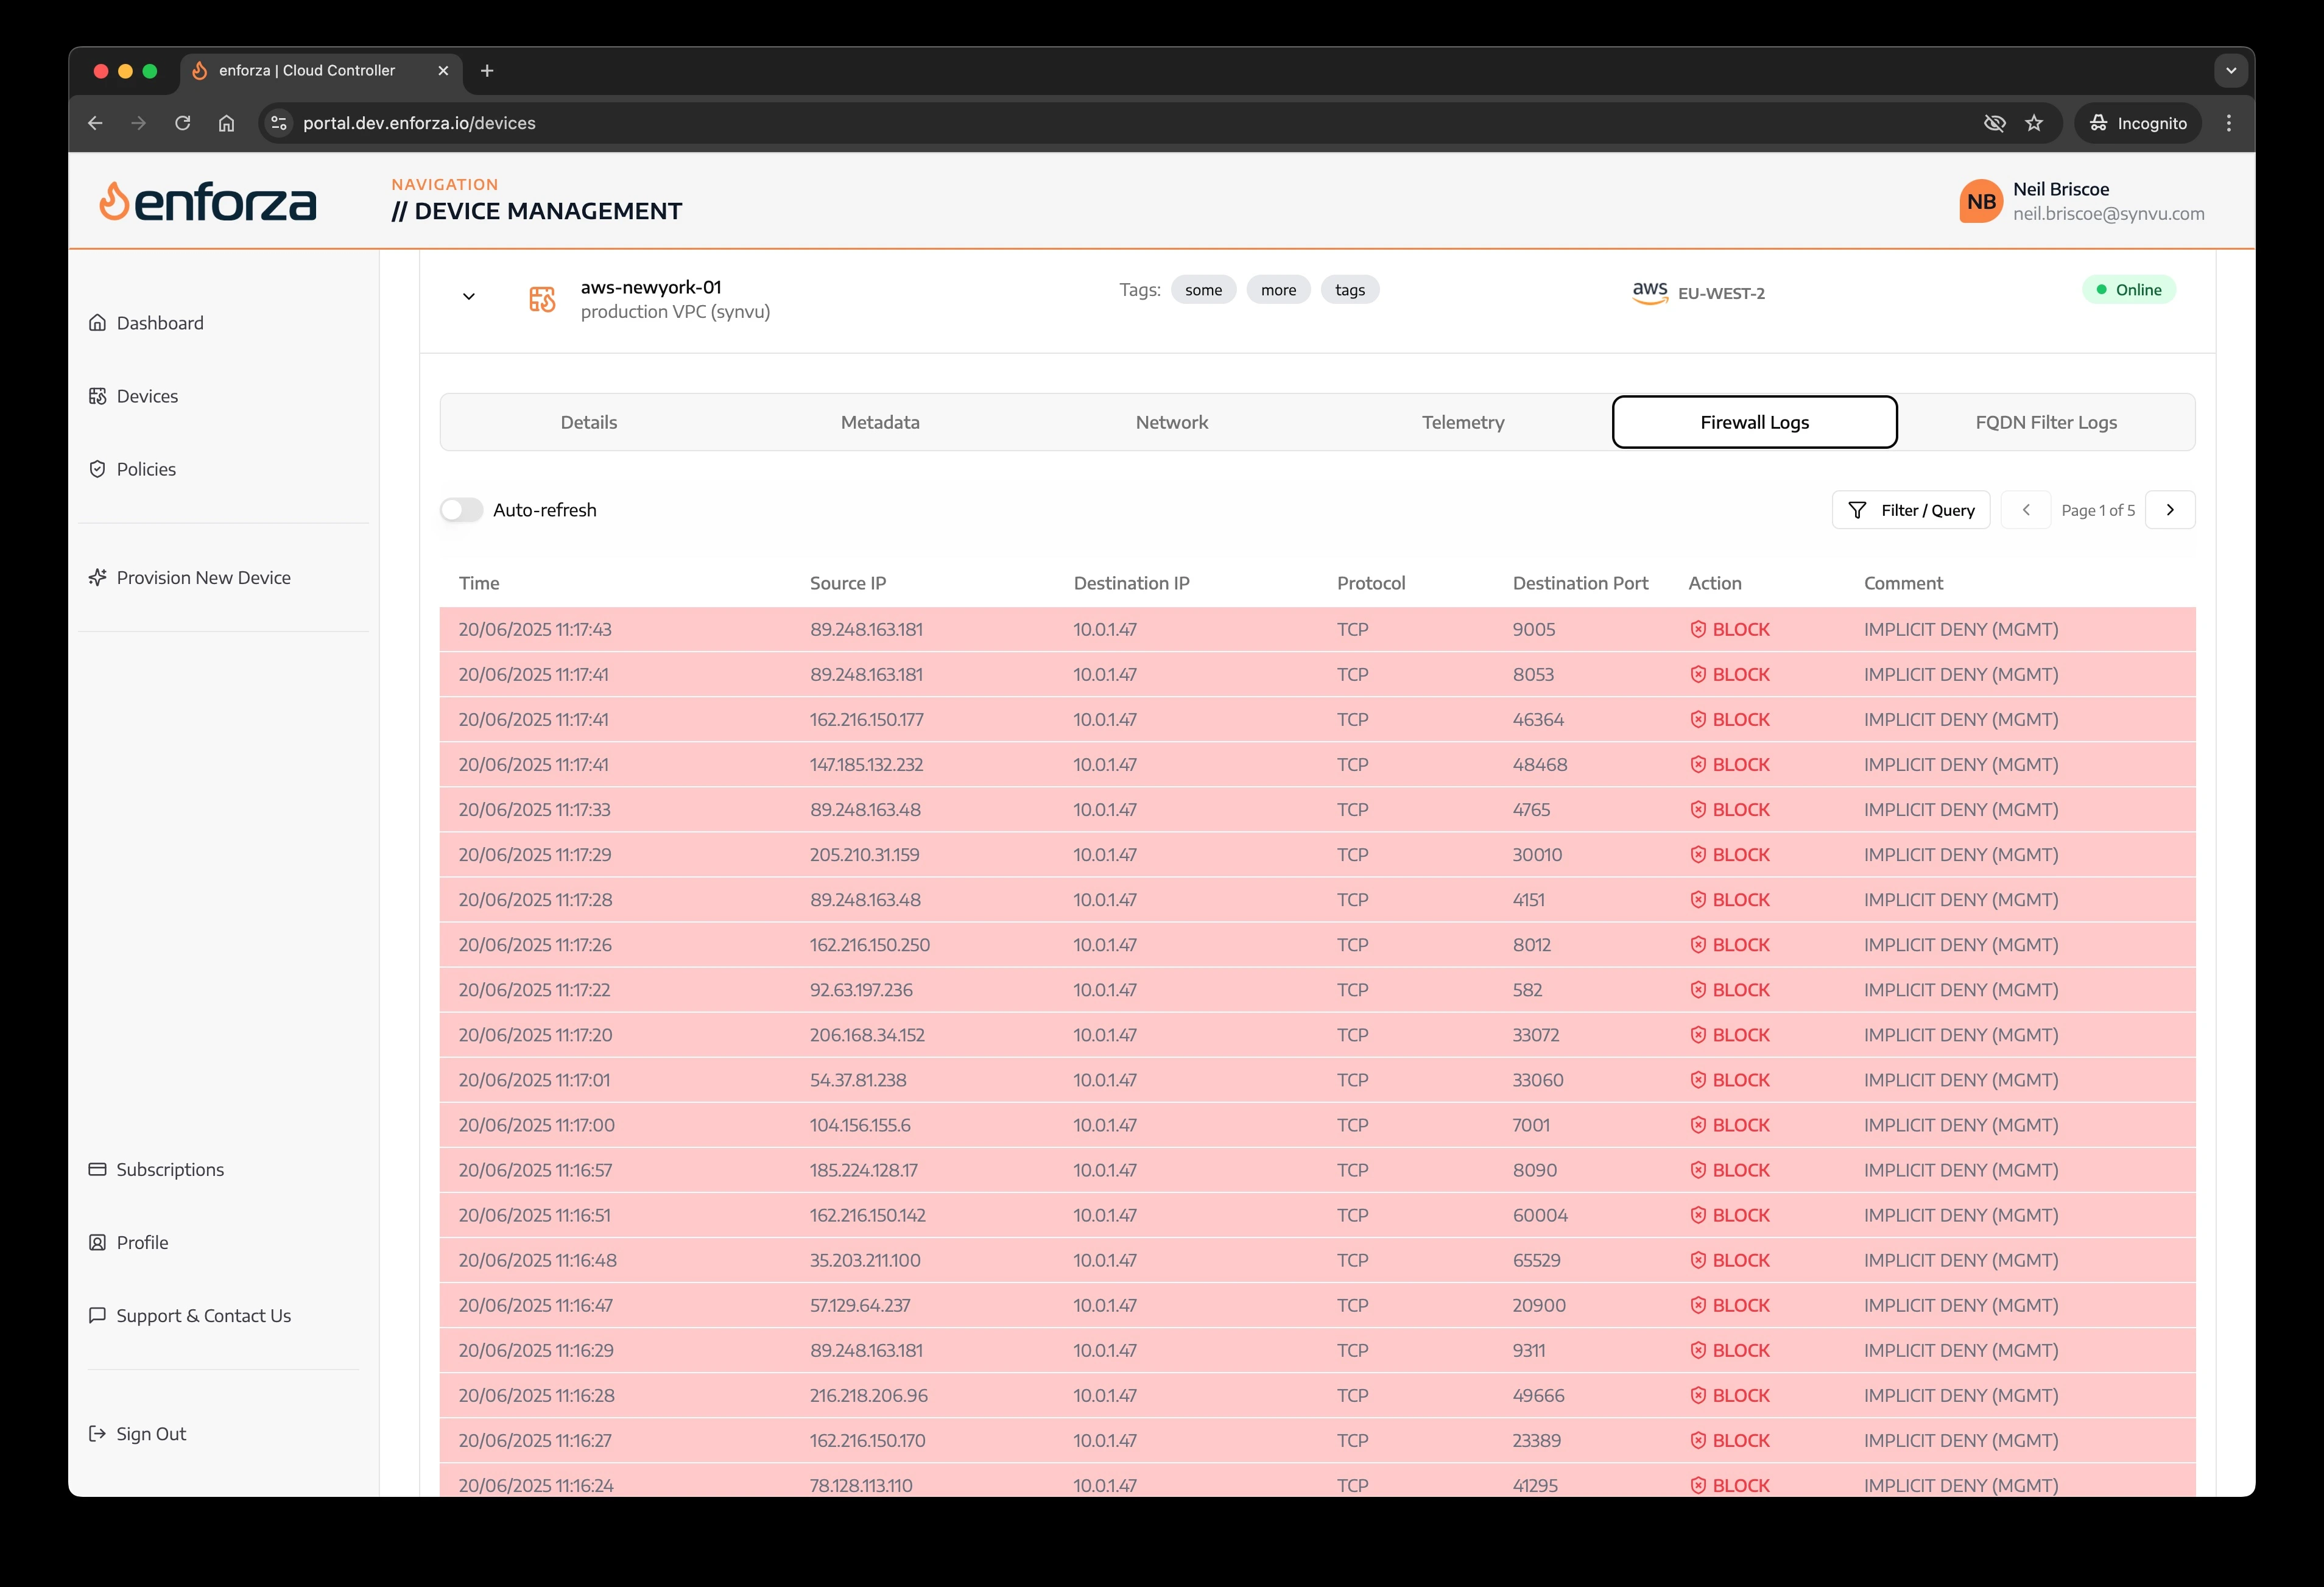Select the Telemetry tab
The image size is (2324, 1587).
(x=1462, y=421)
